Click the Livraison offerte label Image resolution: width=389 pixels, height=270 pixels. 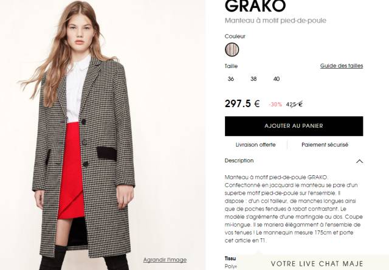(x=255, y=145)
